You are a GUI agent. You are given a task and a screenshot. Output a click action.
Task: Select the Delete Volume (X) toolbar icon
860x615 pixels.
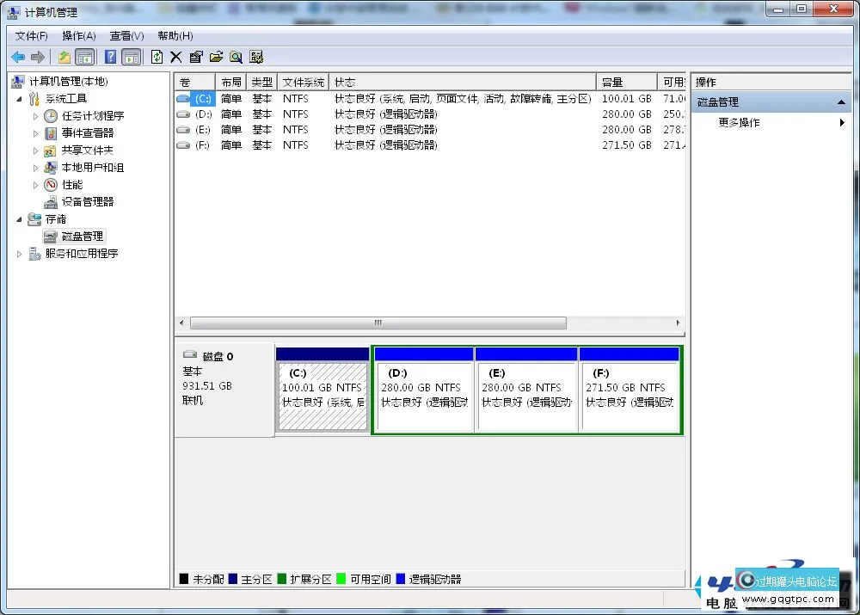click(175, 57)
